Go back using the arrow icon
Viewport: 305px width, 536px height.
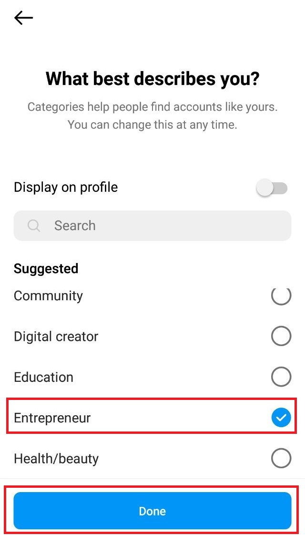pos(23,18)
